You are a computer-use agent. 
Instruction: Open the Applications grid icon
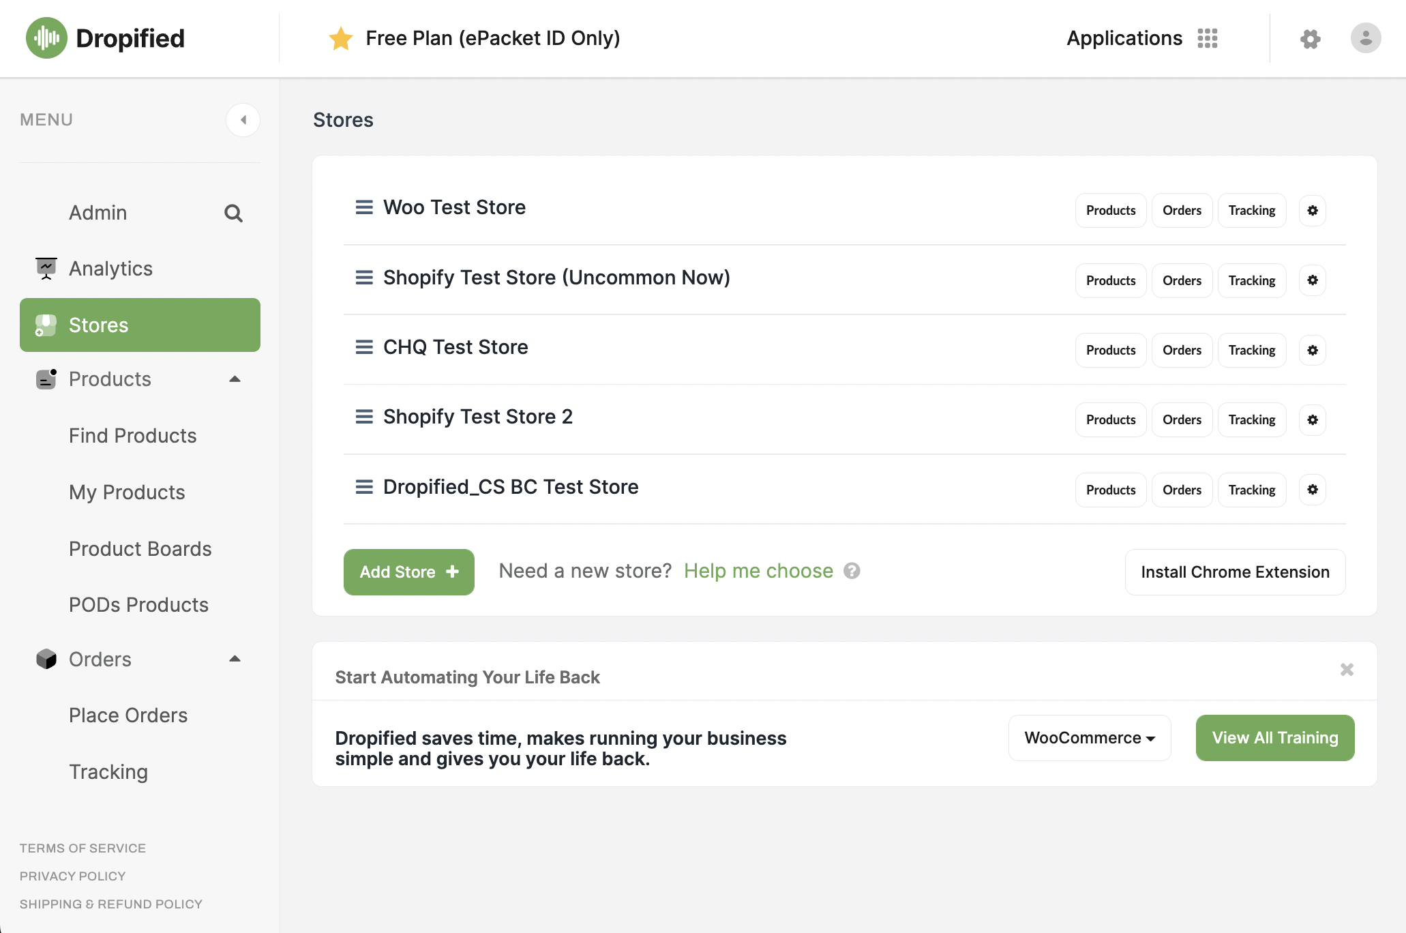(1207, 38)
